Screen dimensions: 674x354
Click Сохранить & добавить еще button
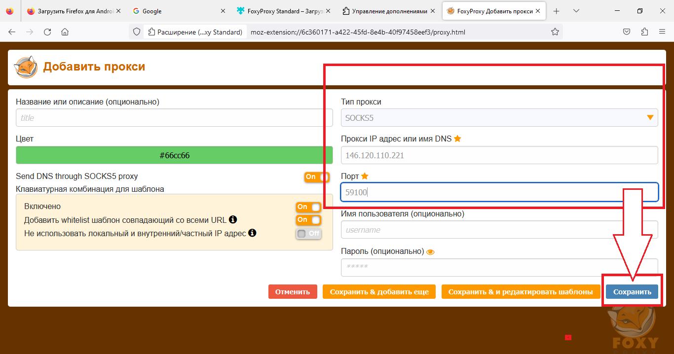(x=379, y=292)
